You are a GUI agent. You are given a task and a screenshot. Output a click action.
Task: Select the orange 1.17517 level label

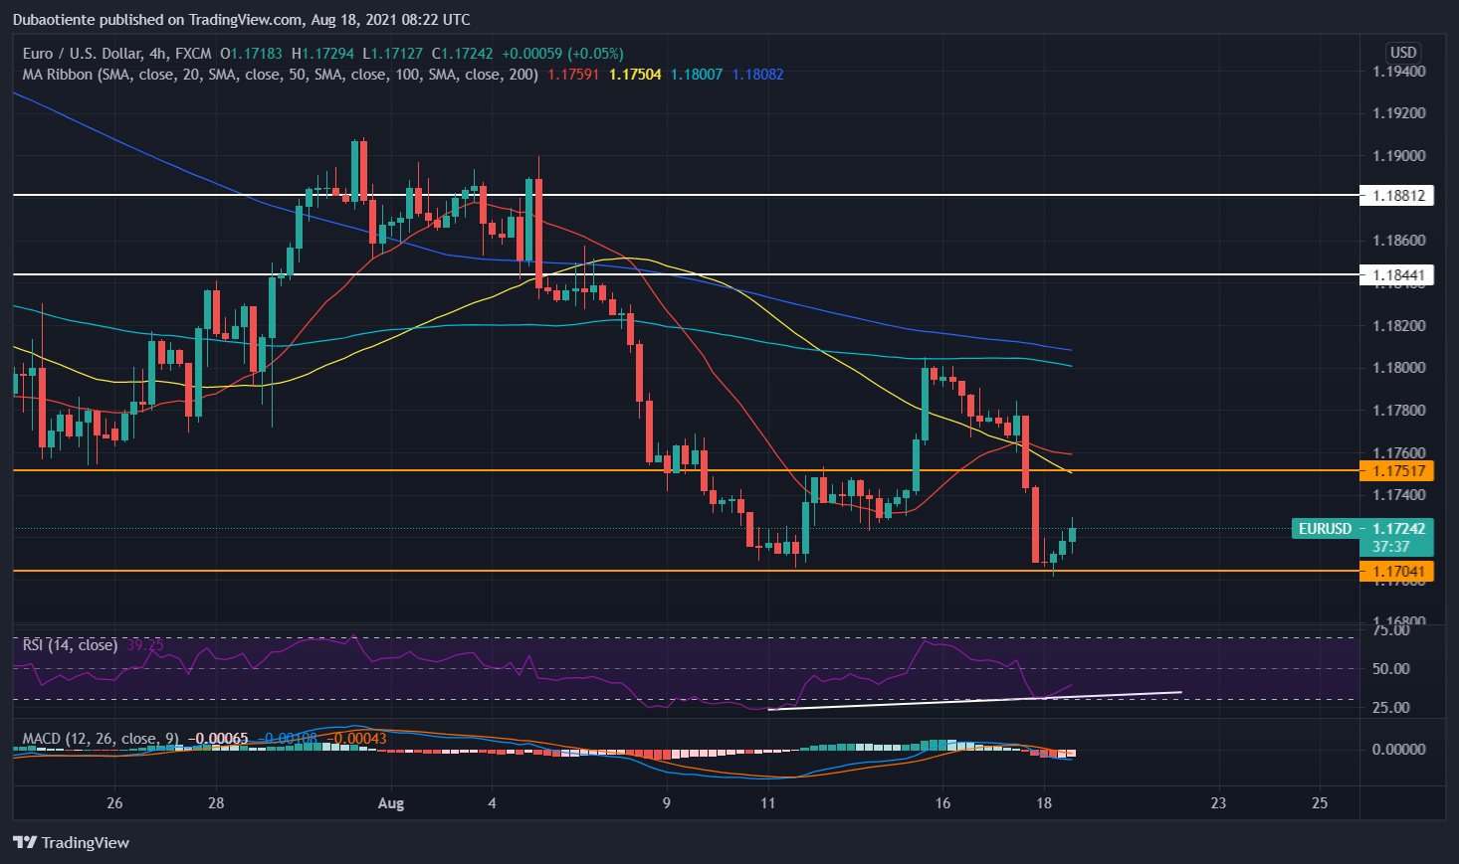point(1397,470)
